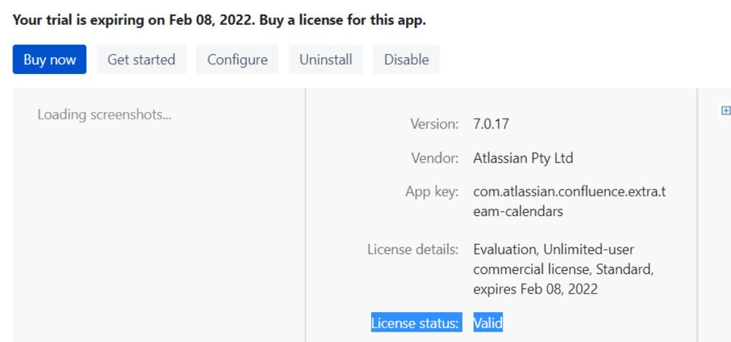Click the Vendor label

point(435,158)
